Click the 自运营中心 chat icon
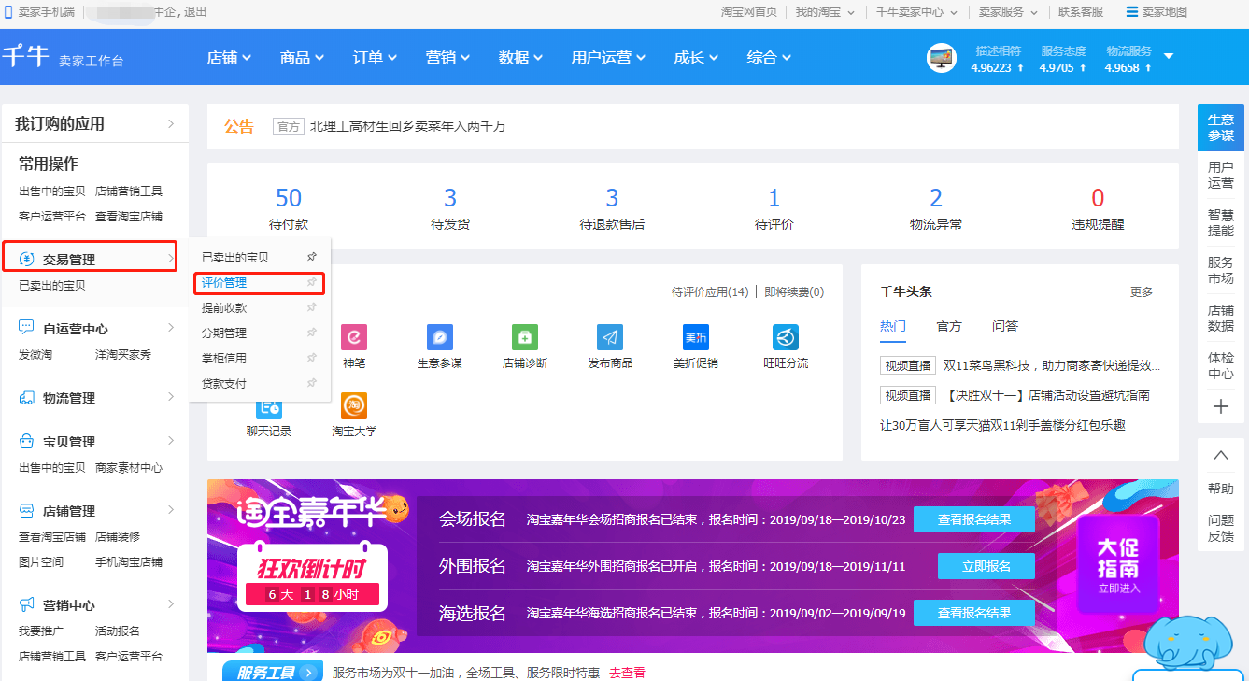1249x681 pixels. coord(27,328)
